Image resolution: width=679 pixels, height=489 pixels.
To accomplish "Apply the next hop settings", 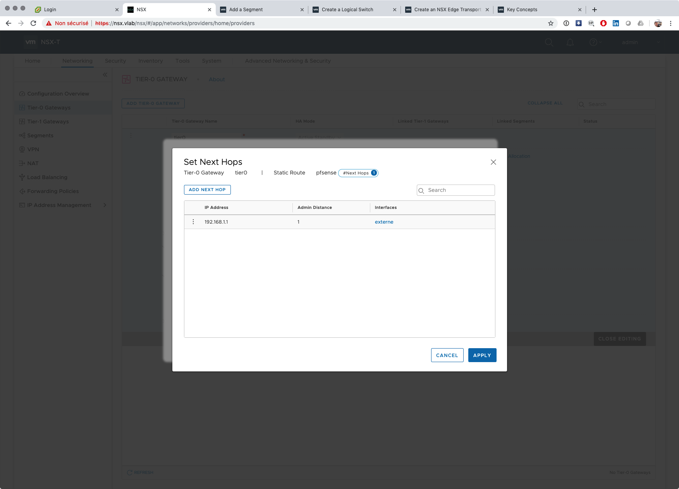I will (x=482, y=355).
